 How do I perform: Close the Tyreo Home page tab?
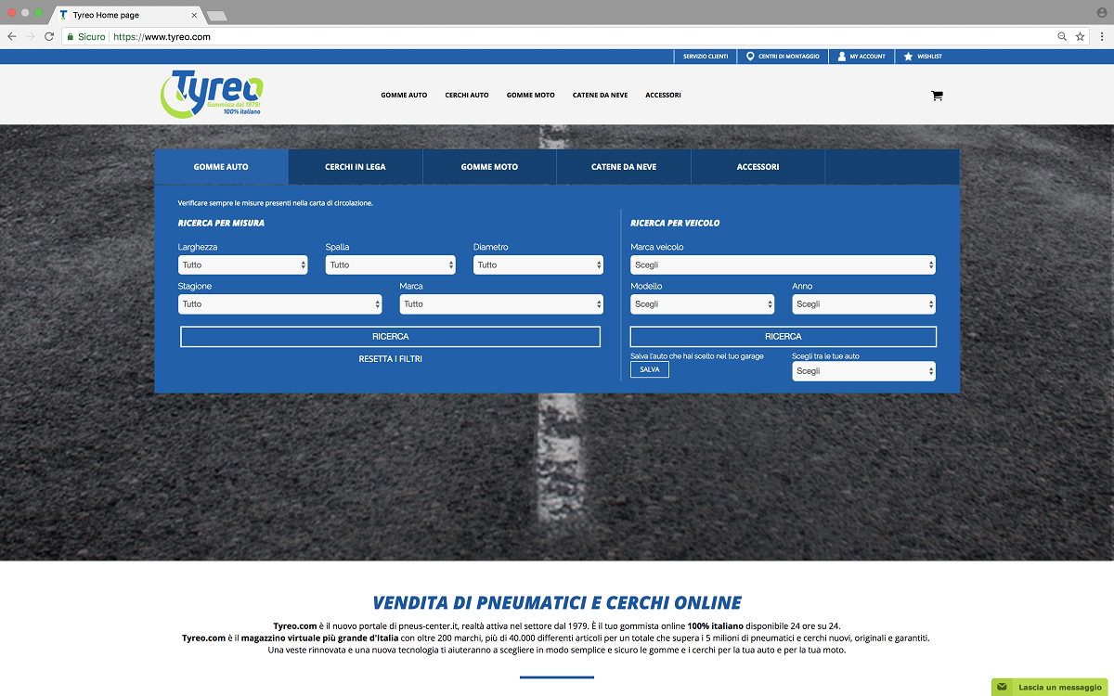[x=194, y=15]
